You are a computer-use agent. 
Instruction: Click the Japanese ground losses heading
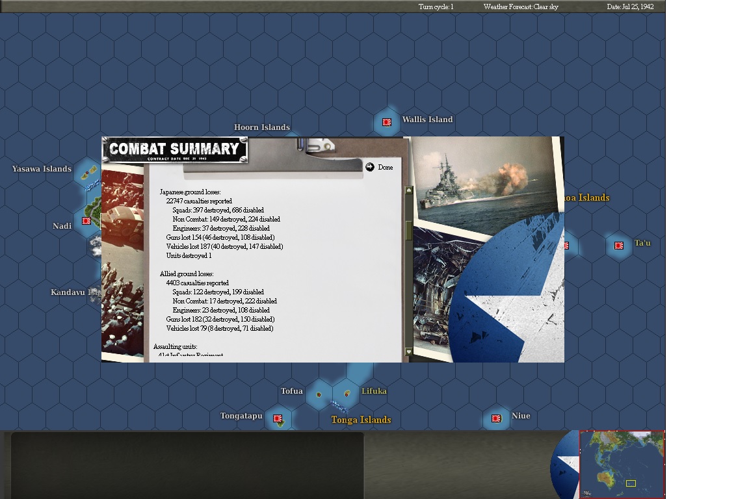(190, 192)
